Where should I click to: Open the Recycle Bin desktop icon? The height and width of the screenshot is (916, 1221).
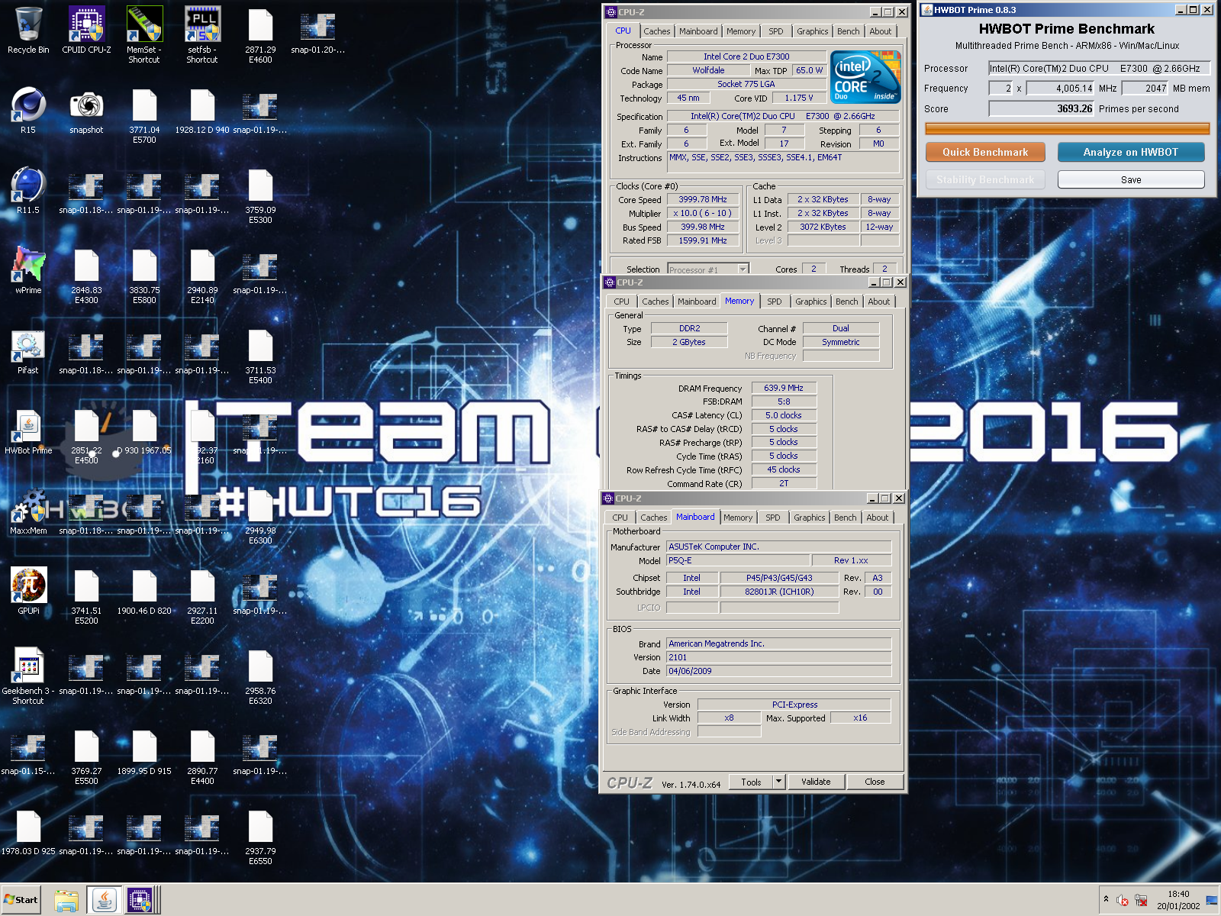coord(28,31)
